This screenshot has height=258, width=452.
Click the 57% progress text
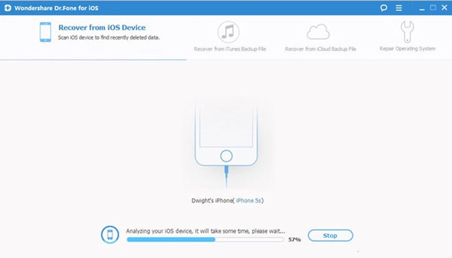pyautogui.click(x=294, y=239)
